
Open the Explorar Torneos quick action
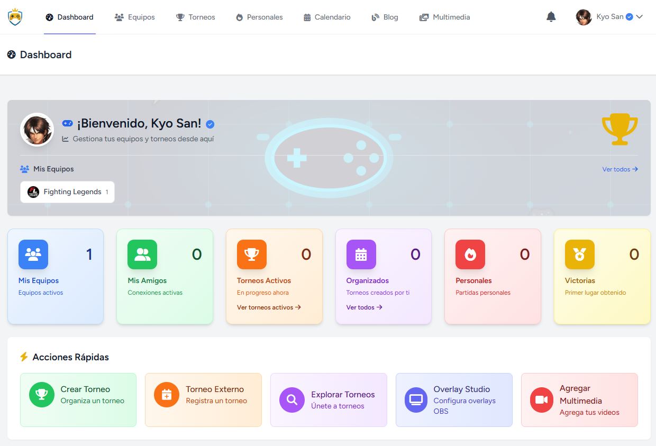pos(329,400)
